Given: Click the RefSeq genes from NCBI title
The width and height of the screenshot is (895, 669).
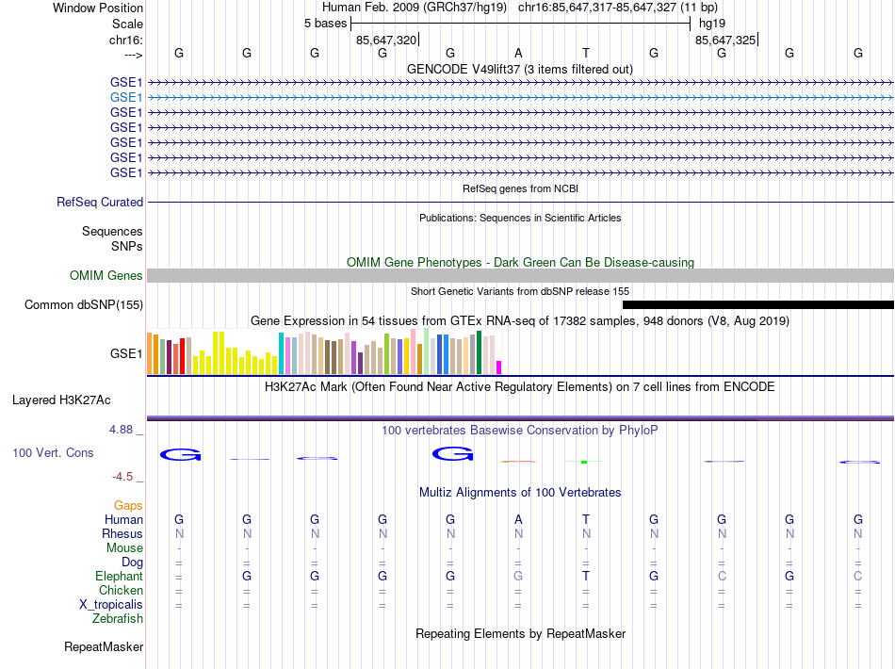Looking at the screenshot, I should 520,188.
